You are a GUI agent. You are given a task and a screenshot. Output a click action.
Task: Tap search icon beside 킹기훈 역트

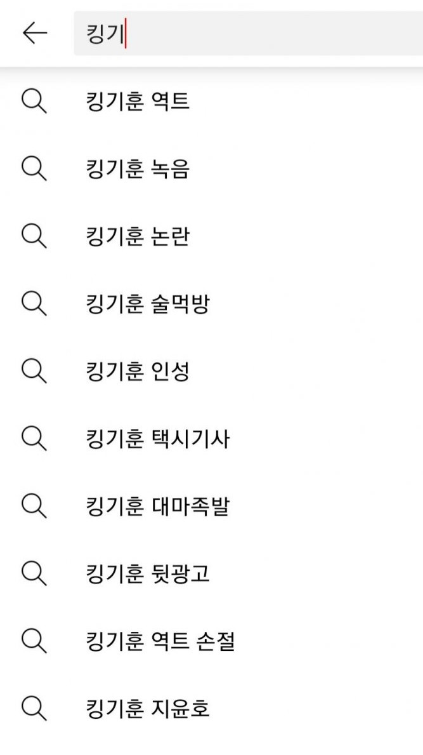point(34,102)
